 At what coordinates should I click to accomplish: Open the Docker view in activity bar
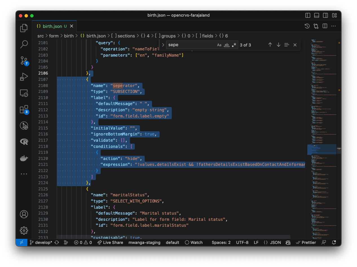coord(24,158)
